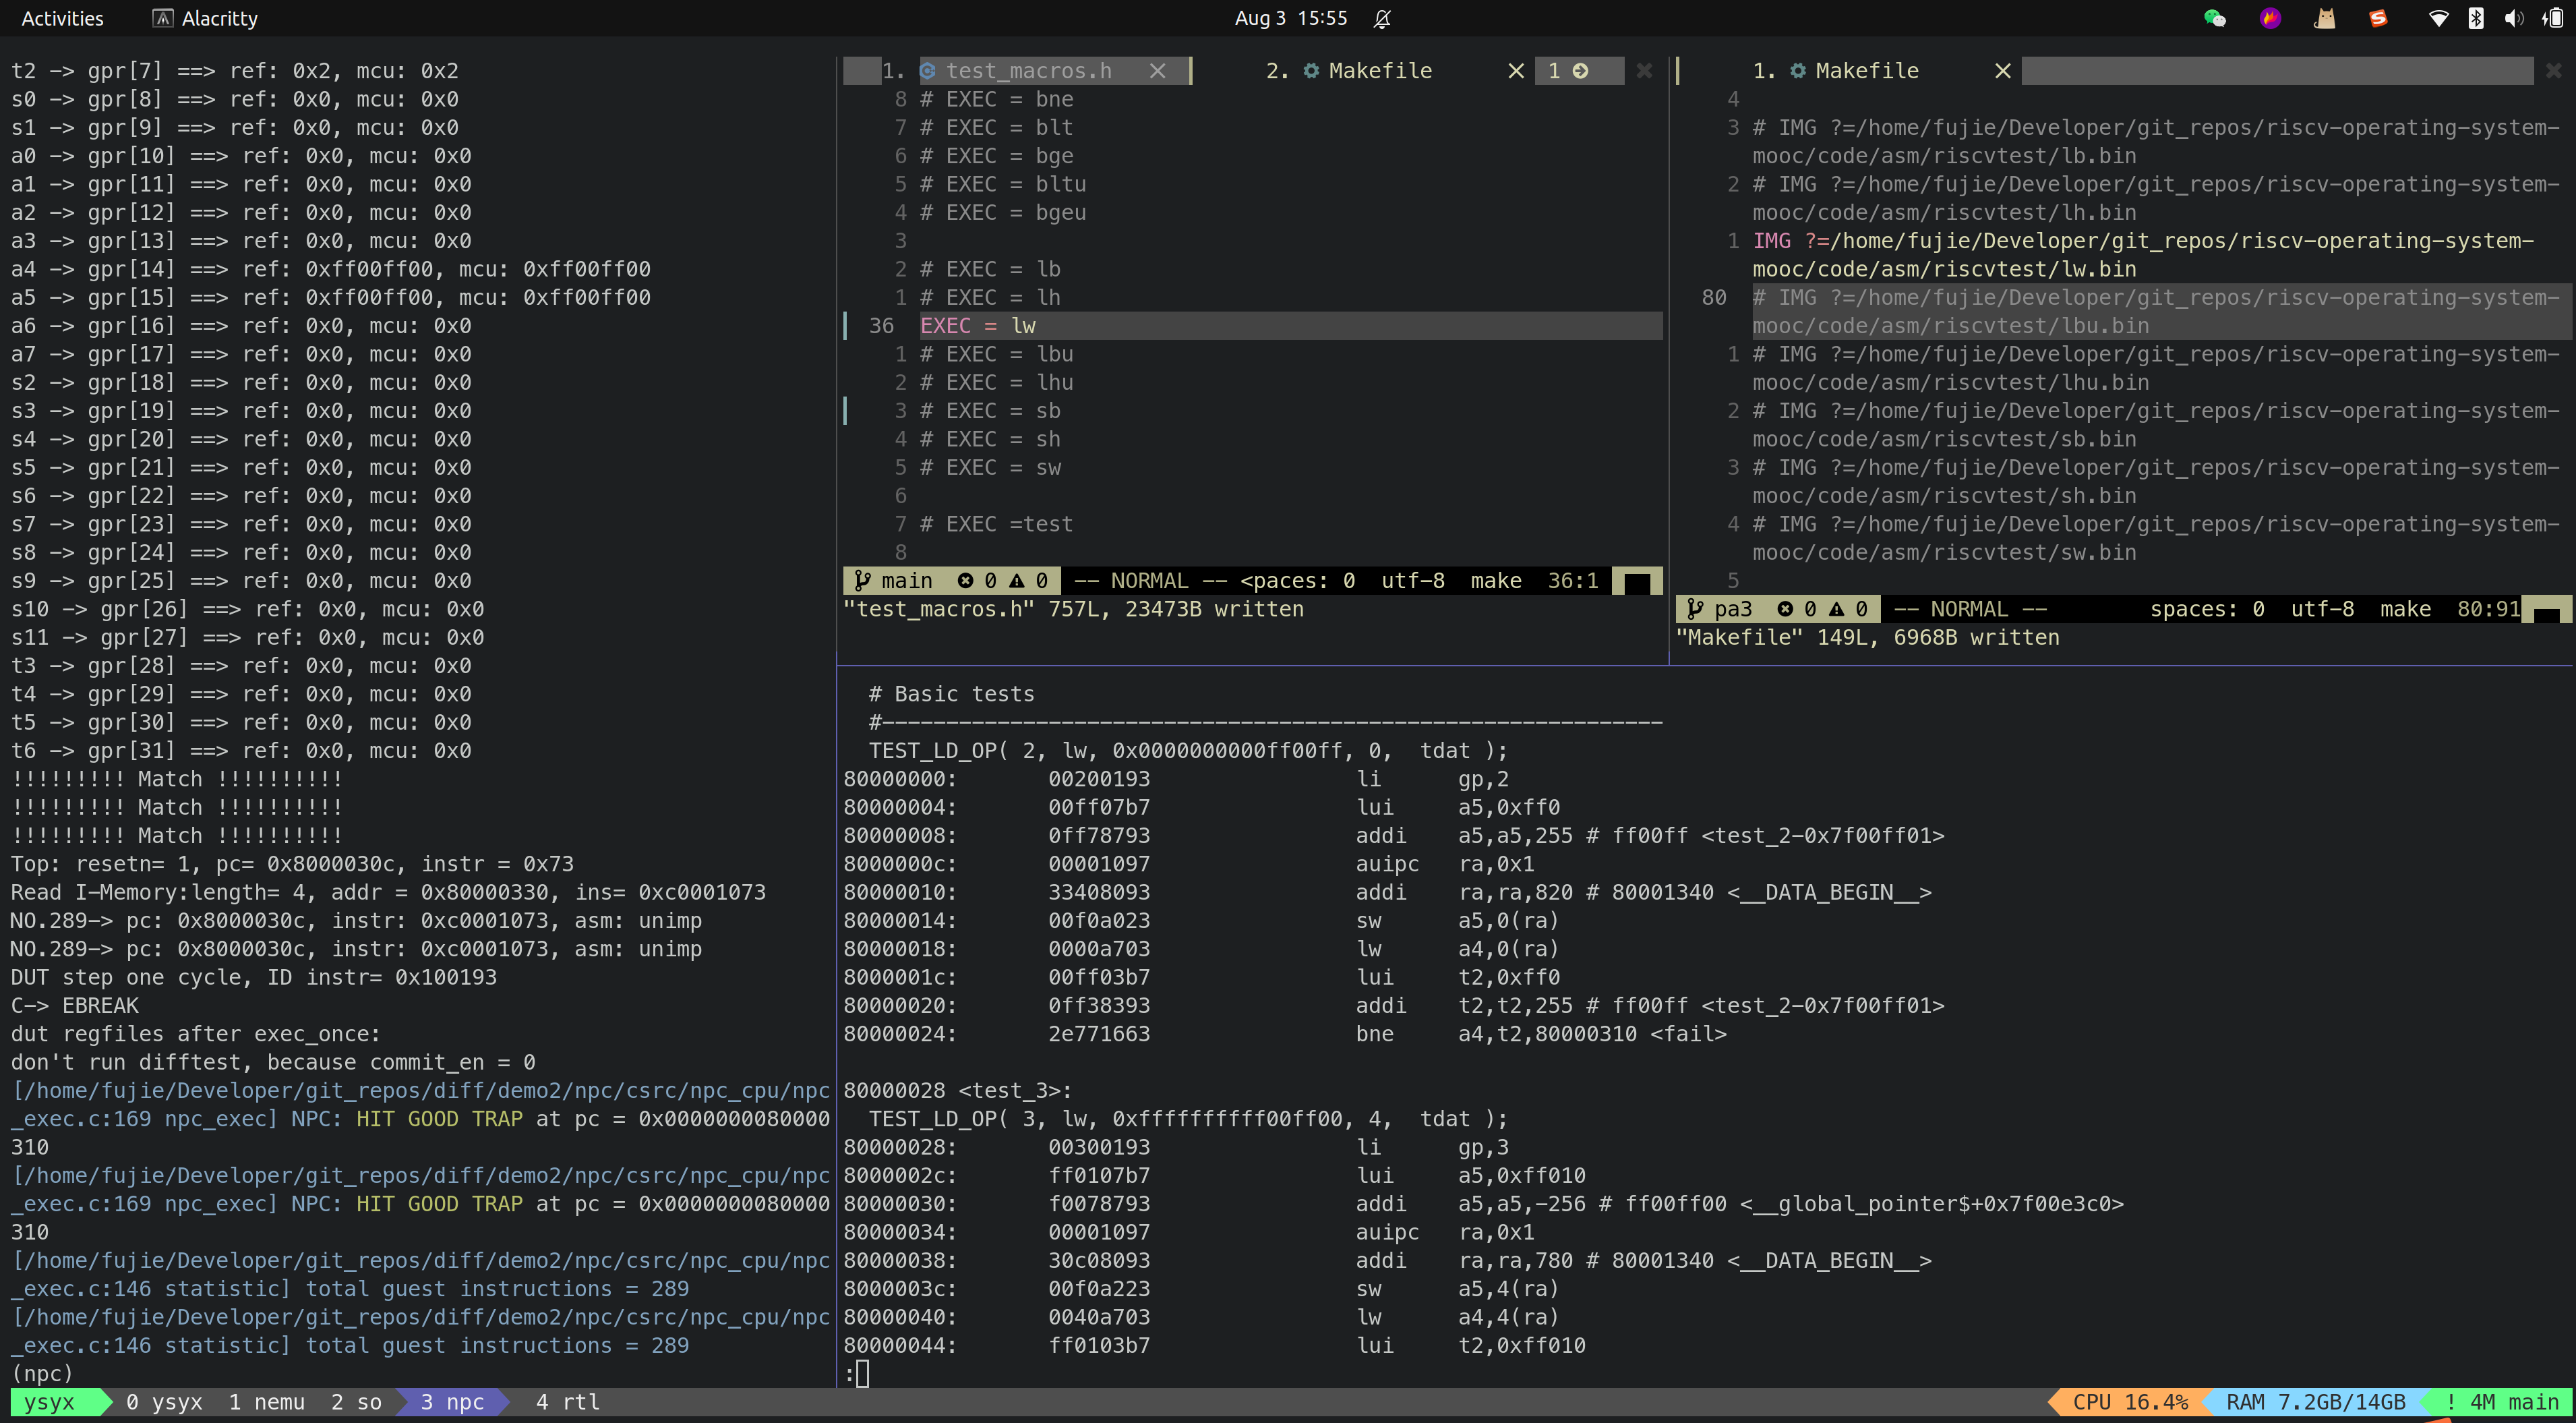Image resolution: width=2576 pixels, height=1423 pixels.
Task: Click the 36:1 cursor position in left statusline
Action: (1573, 581)
